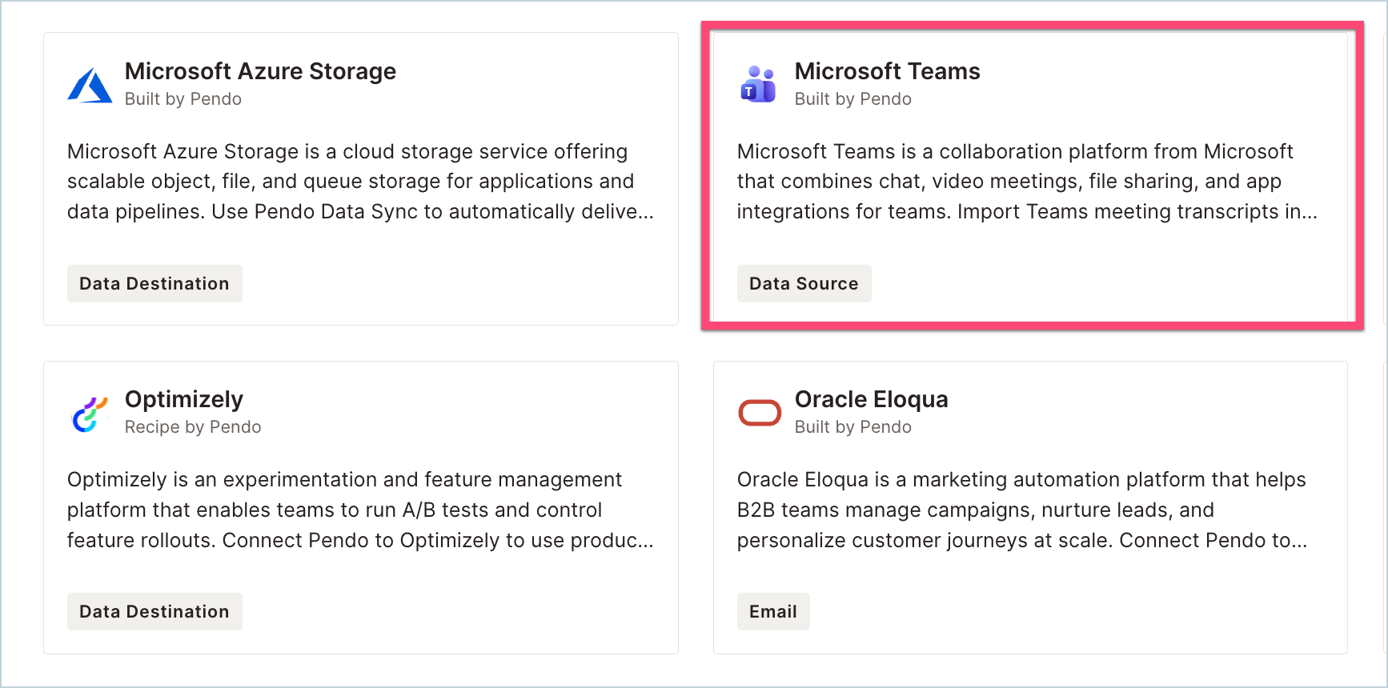Click 'Built by Pendo' under Oracle Eloqua
1388x688 pixels.
tap(853, 427)
